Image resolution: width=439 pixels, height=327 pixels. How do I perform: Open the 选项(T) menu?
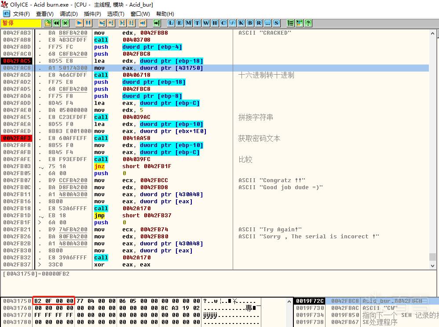(x=116, y=14)
